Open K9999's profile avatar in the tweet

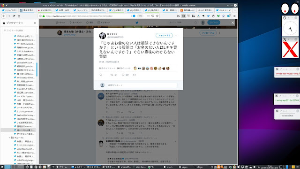tap(103, 36)
